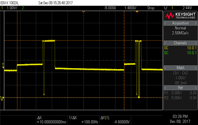Select the 1.480 time per division readout
The width and height of the screenshot is (198, 125).
(x=130, y=8)
